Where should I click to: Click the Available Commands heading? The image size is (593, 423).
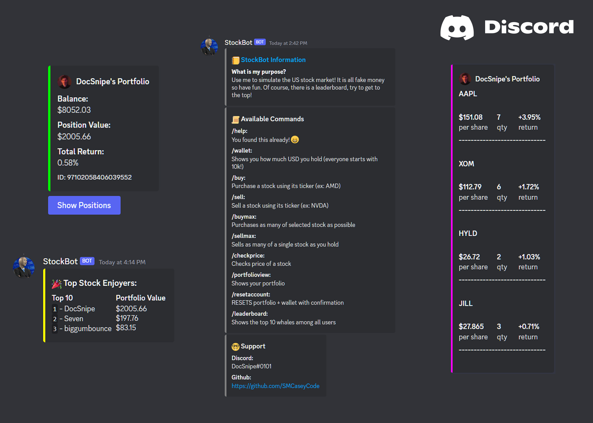272,119
